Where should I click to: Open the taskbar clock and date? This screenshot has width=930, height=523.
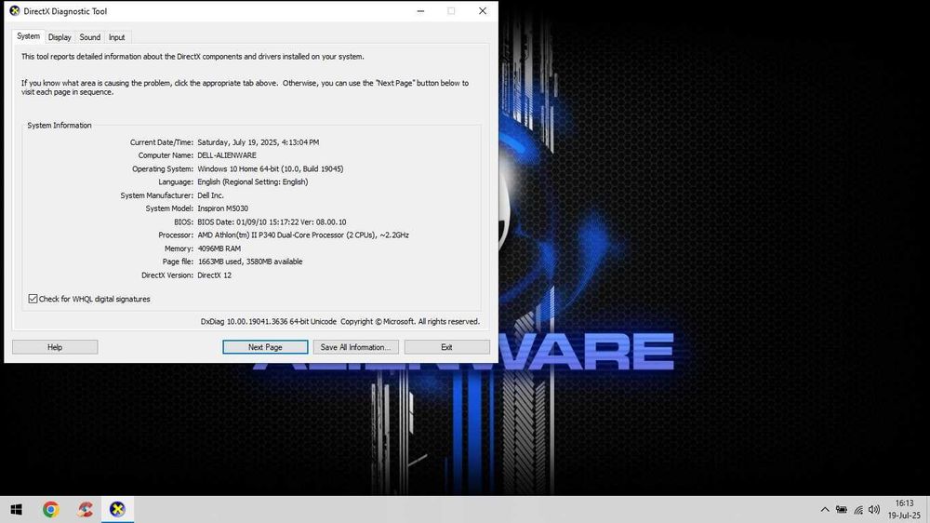point(905,509)
